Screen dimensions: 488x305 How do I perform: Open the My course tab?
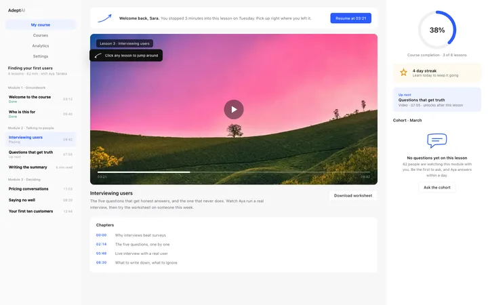41,24
